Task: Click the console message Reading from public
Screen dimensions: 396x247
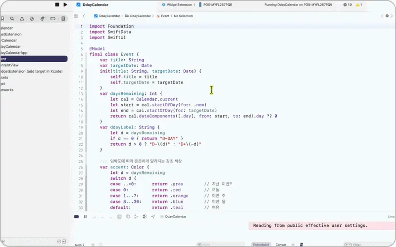Action: (310, 226)
